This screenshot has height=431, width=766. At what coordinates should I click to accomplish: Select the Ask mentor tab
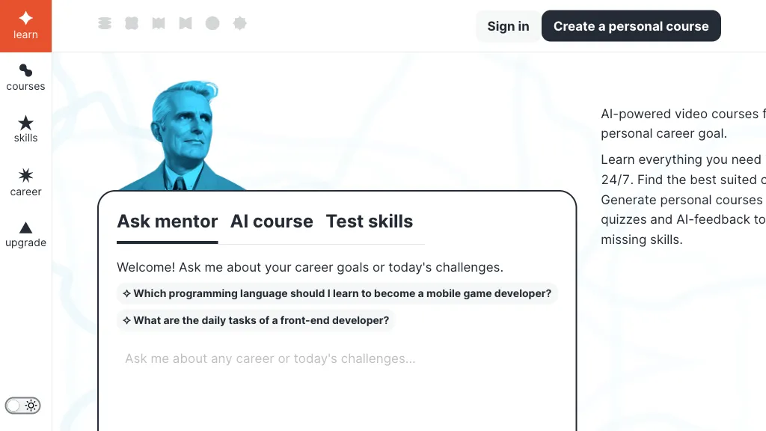click(167, 221)
